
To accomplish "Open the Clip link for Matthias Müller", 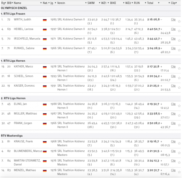I will click(x=173, y=114).
